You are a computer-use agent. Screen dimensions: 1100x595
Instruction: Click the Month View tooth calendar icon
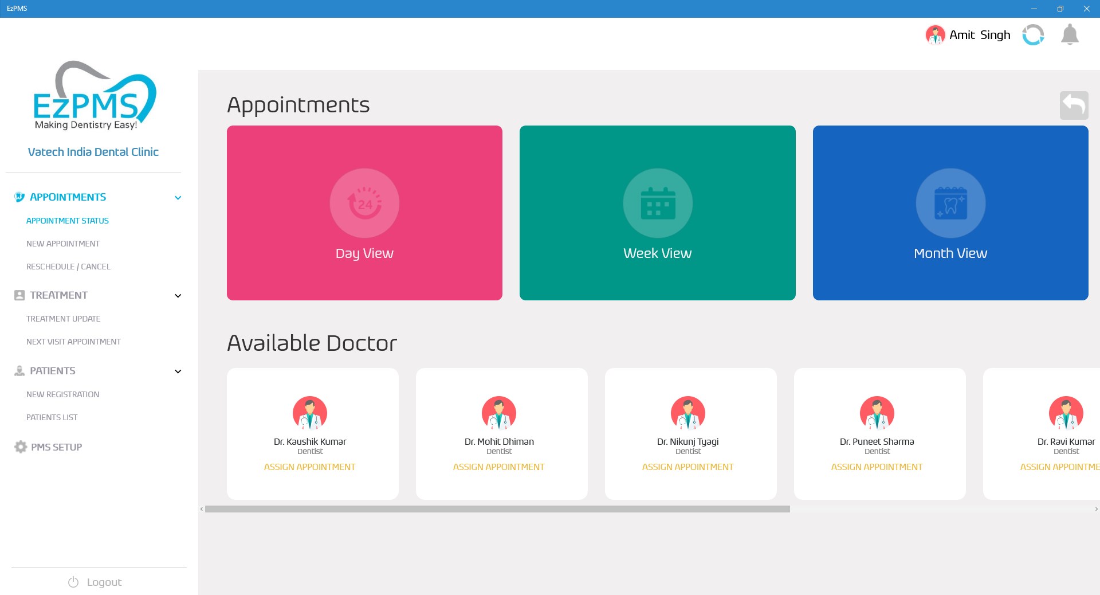pos(950,203)
